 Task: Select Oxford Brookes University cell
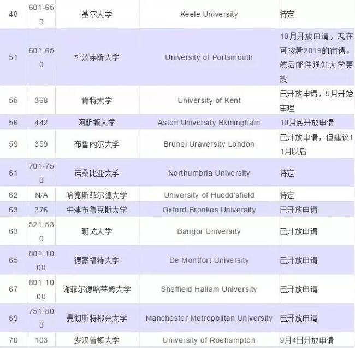point(209,210)
